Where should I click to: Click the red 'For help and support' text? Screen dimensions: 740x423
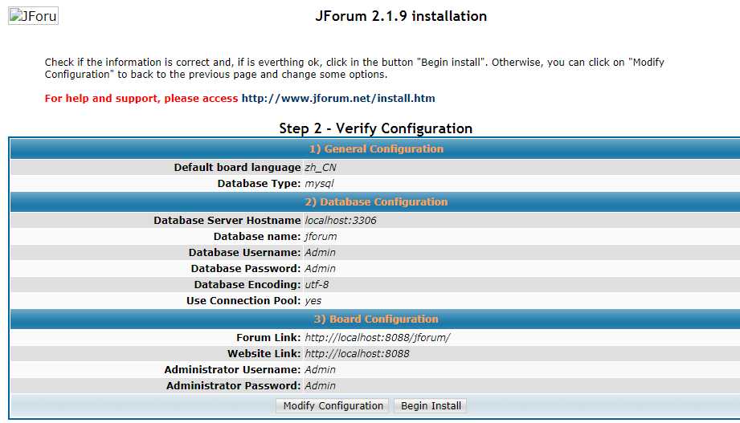tap(141, 98)
